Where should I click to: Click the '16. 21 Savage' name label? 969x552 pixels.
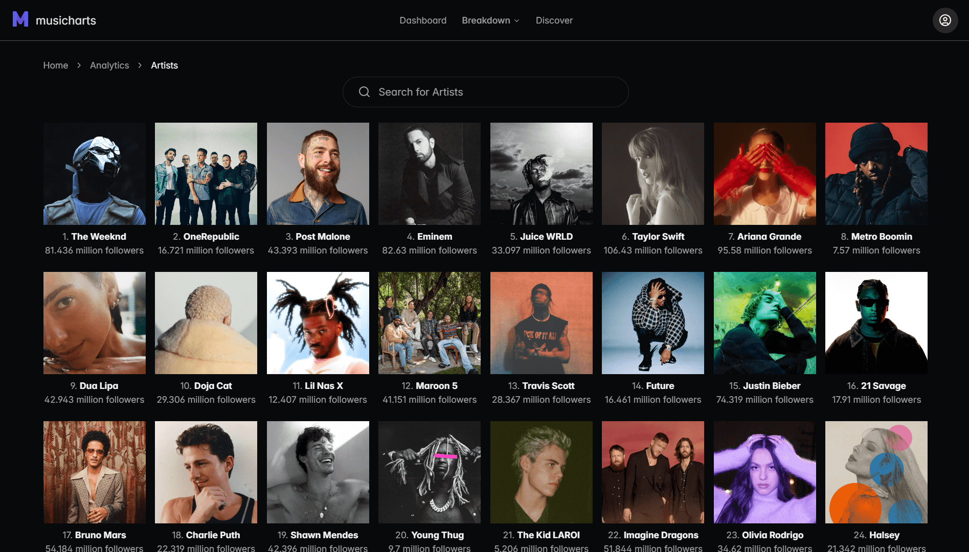[876, 386]
